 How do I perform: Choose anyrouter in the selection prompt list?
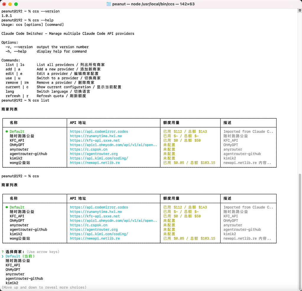15,274
